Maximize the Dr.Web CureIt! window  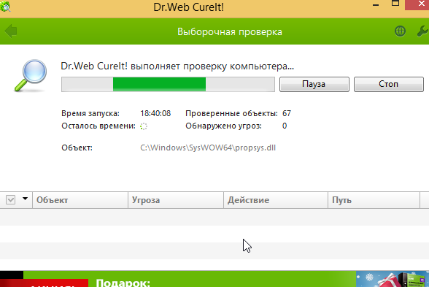[x=395, y=4]
